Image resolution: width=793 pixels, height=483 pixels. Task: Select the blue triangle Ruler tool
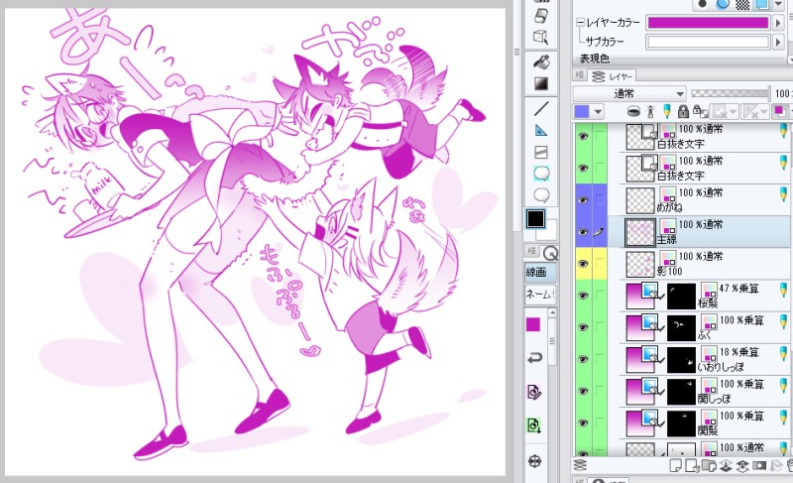541,130
